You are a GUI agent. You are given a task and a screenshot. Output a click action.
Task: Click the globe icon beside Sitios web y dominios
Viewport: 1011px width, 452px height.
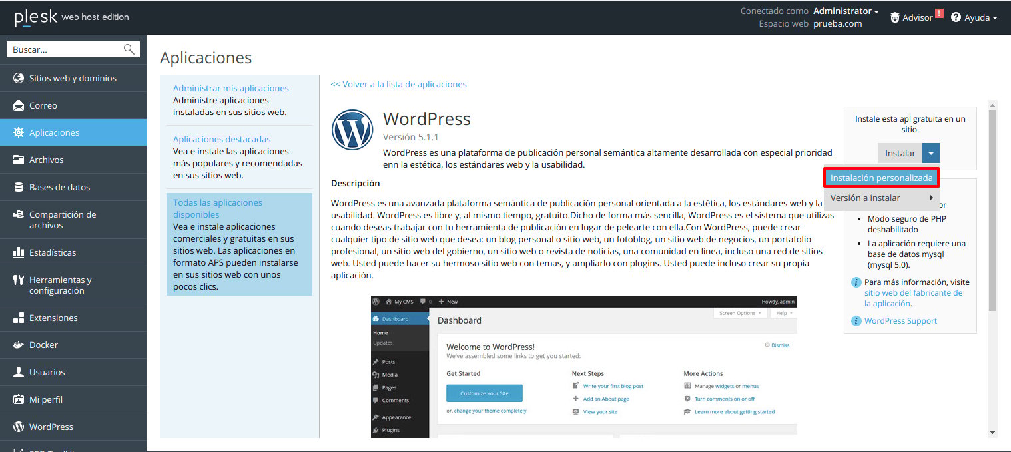coord(19,78)
